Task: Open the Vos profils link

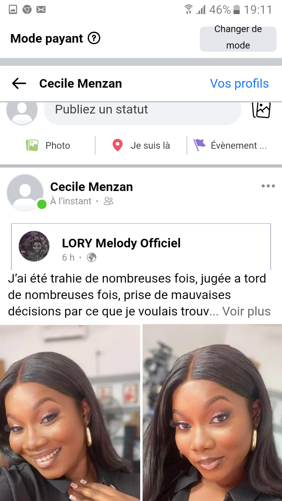Action: [x=239, y=83]
